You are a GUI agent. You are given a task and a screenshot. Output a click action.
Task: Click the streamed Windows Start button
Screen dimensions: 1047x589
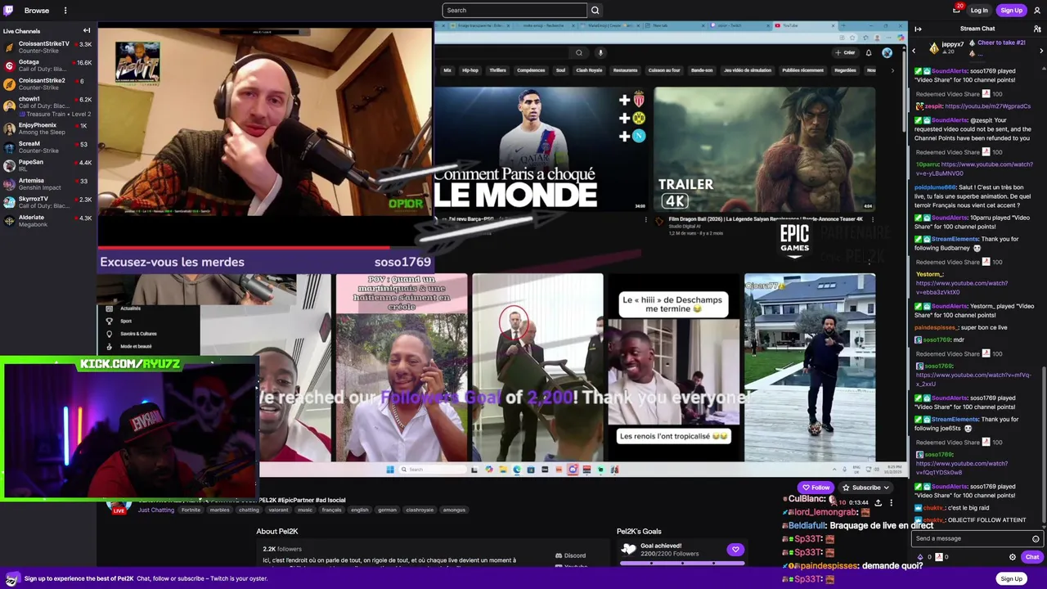(390, 470)
